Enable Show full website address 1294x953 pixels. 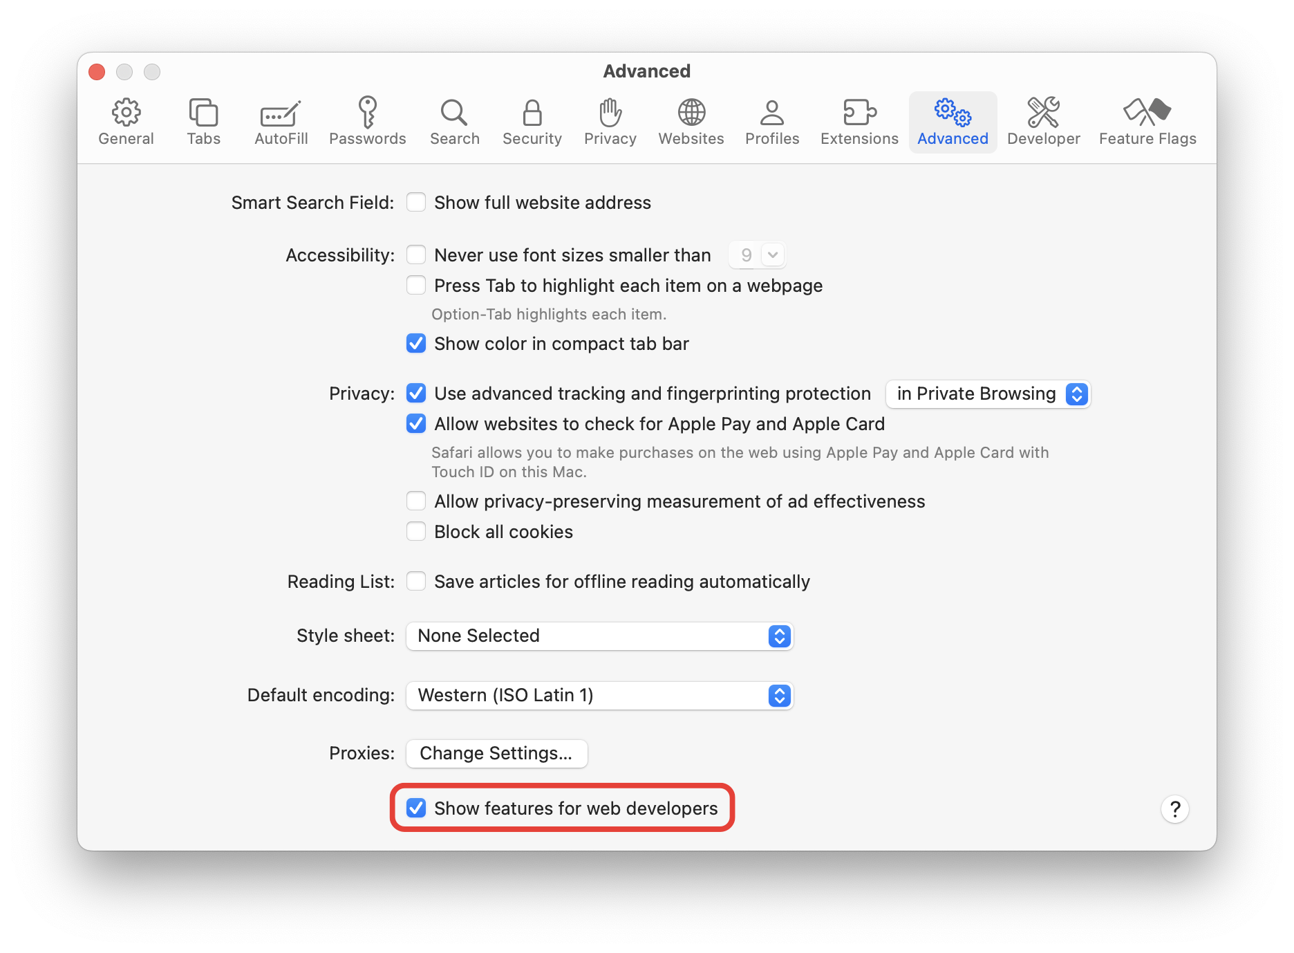[416, 202]
